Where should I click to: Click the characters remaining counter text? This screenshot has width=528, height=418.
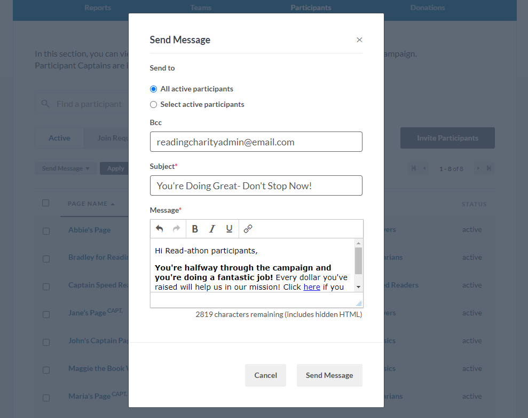click(279, 314)
